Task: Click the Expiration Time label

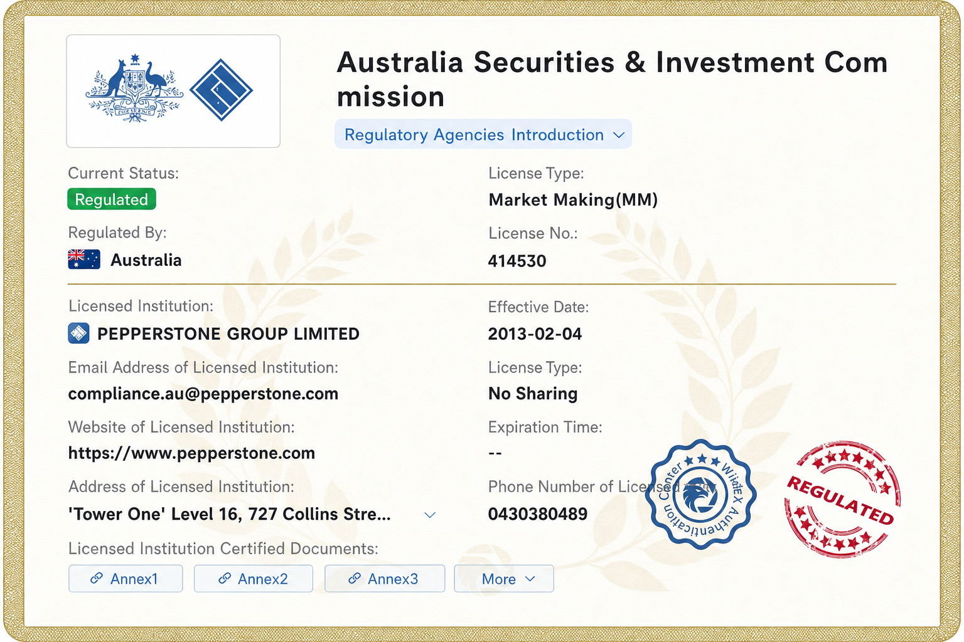Action: tap(545, 428)
